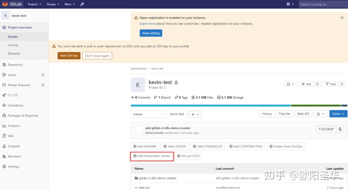348x190 pixels.
Task: Copy the commit SHA f1023bdf
Action: (340, 129)
